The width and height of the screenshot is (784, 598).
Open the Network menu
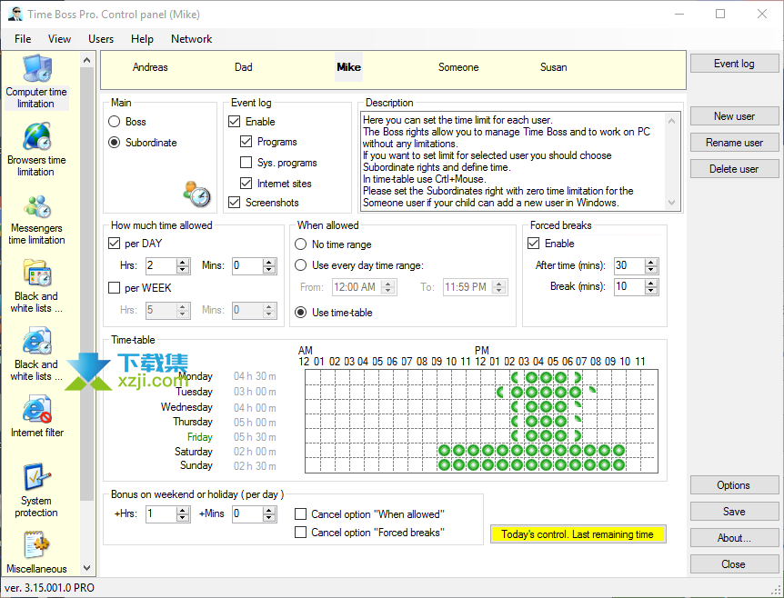point(192,39)
